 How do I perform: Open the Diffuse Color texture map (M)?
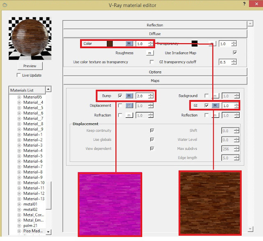click(x=129, y=44)
